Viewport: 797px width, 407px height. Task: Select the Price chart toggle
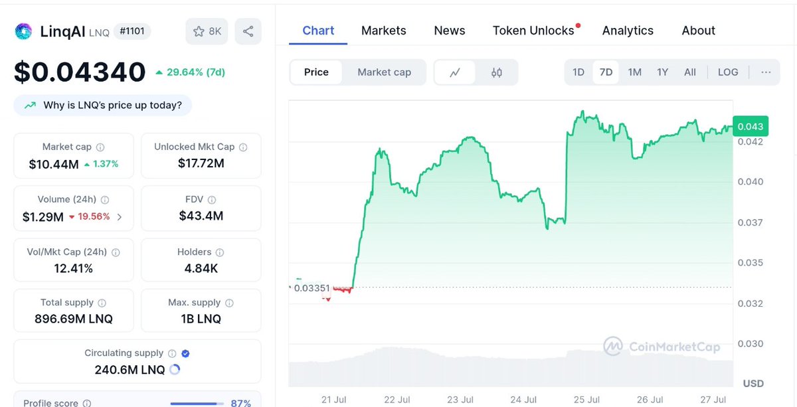tap(316, 72)
